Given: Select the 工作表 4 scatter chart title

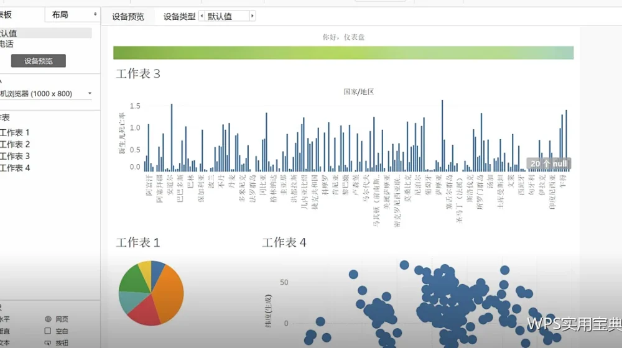Looking at the screenshot, I should click(x=284, y=242).
